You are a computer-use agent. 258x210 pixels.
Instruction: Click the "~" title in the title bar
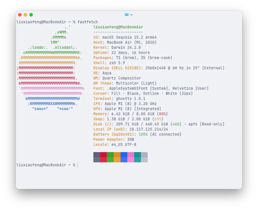[x=131, y=15]
